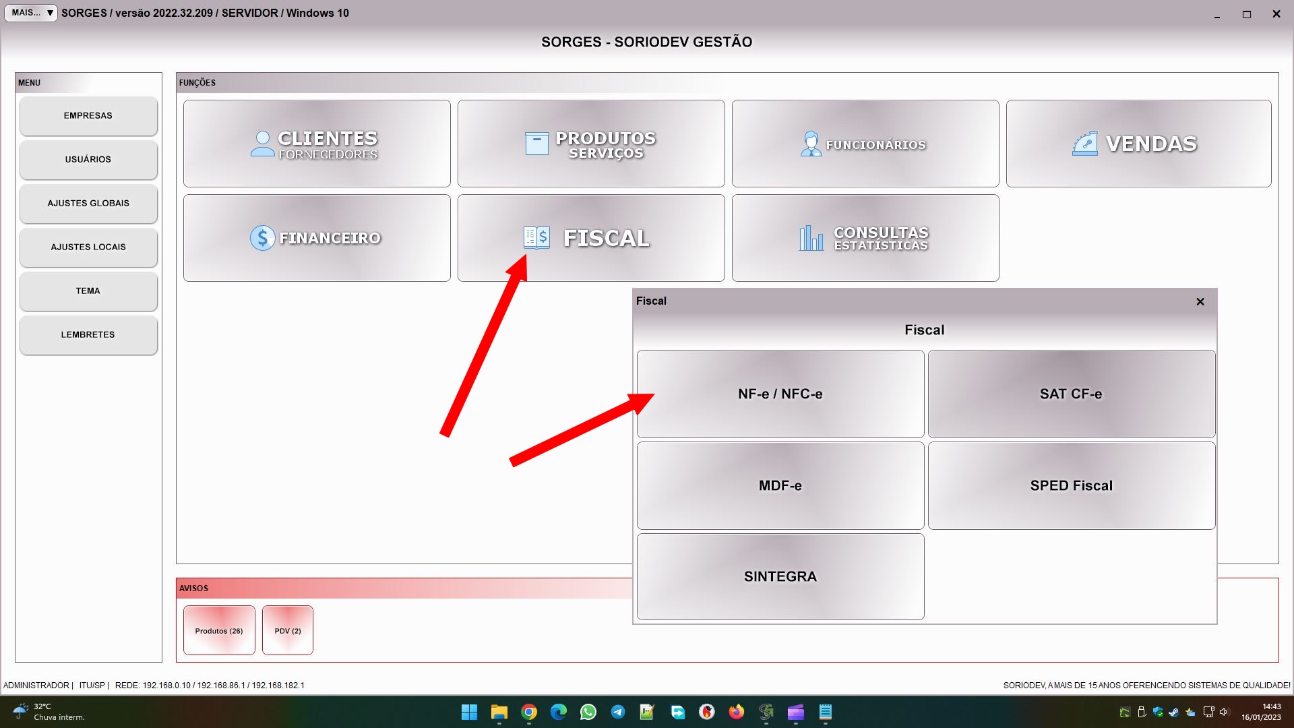Launch Microsoft Edge from the taskbar
This screenshot has width=1294, height=728.
pyautogui.click(x=559, y=712)
